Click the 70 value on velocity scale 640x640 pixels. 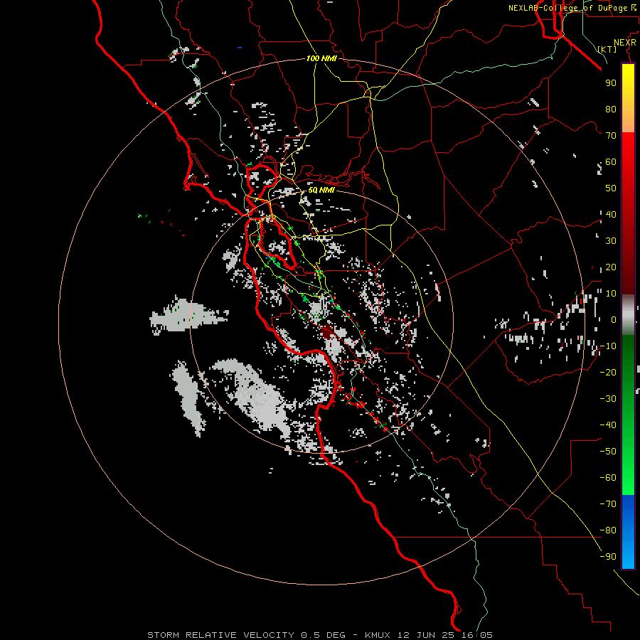point(611,136)
